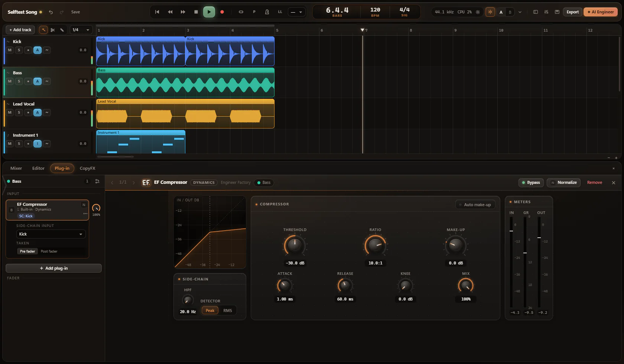Open the dash dropdown beside LL

coord(296,12)
